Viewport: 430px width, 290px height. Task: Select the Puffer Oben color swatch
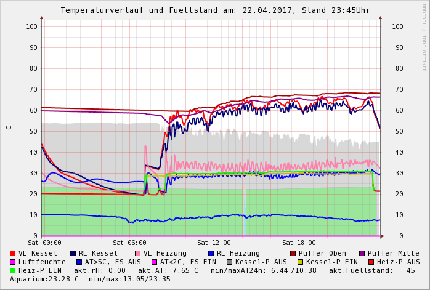tap(293, 253)
